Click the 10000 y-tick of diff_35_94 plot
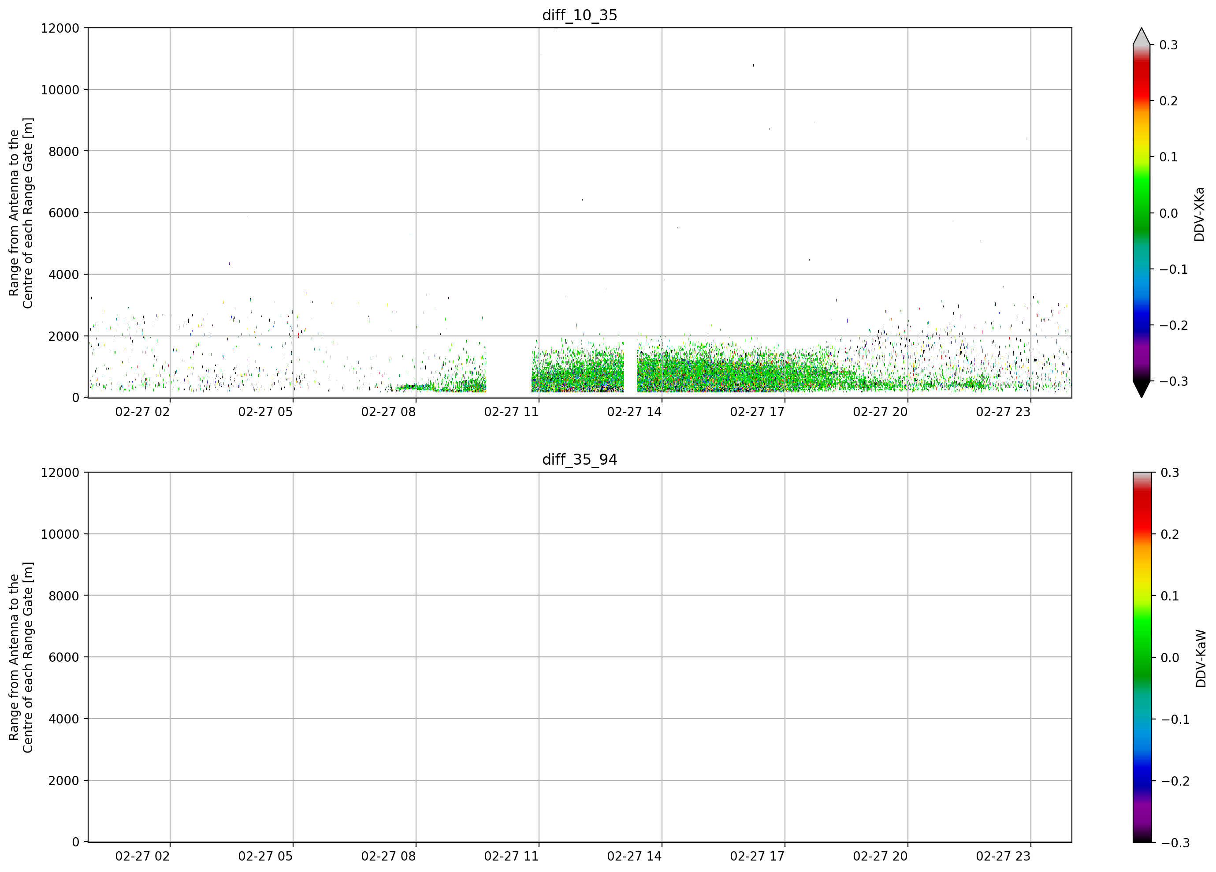Image resolution: width=1216 pixels, height=872 pixels. coord(60,534)
